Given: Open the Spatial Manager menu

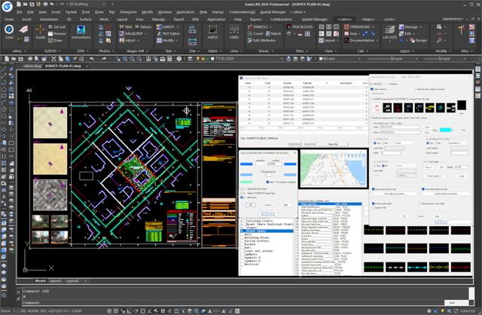Looking at the screenshot, I should 273,12.
